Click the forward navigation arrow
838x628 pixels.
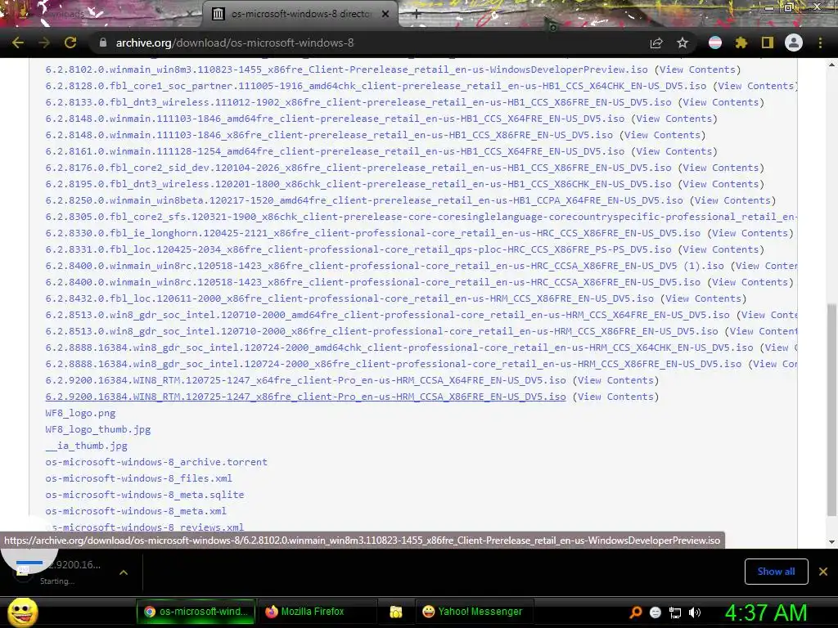[44, 43]
